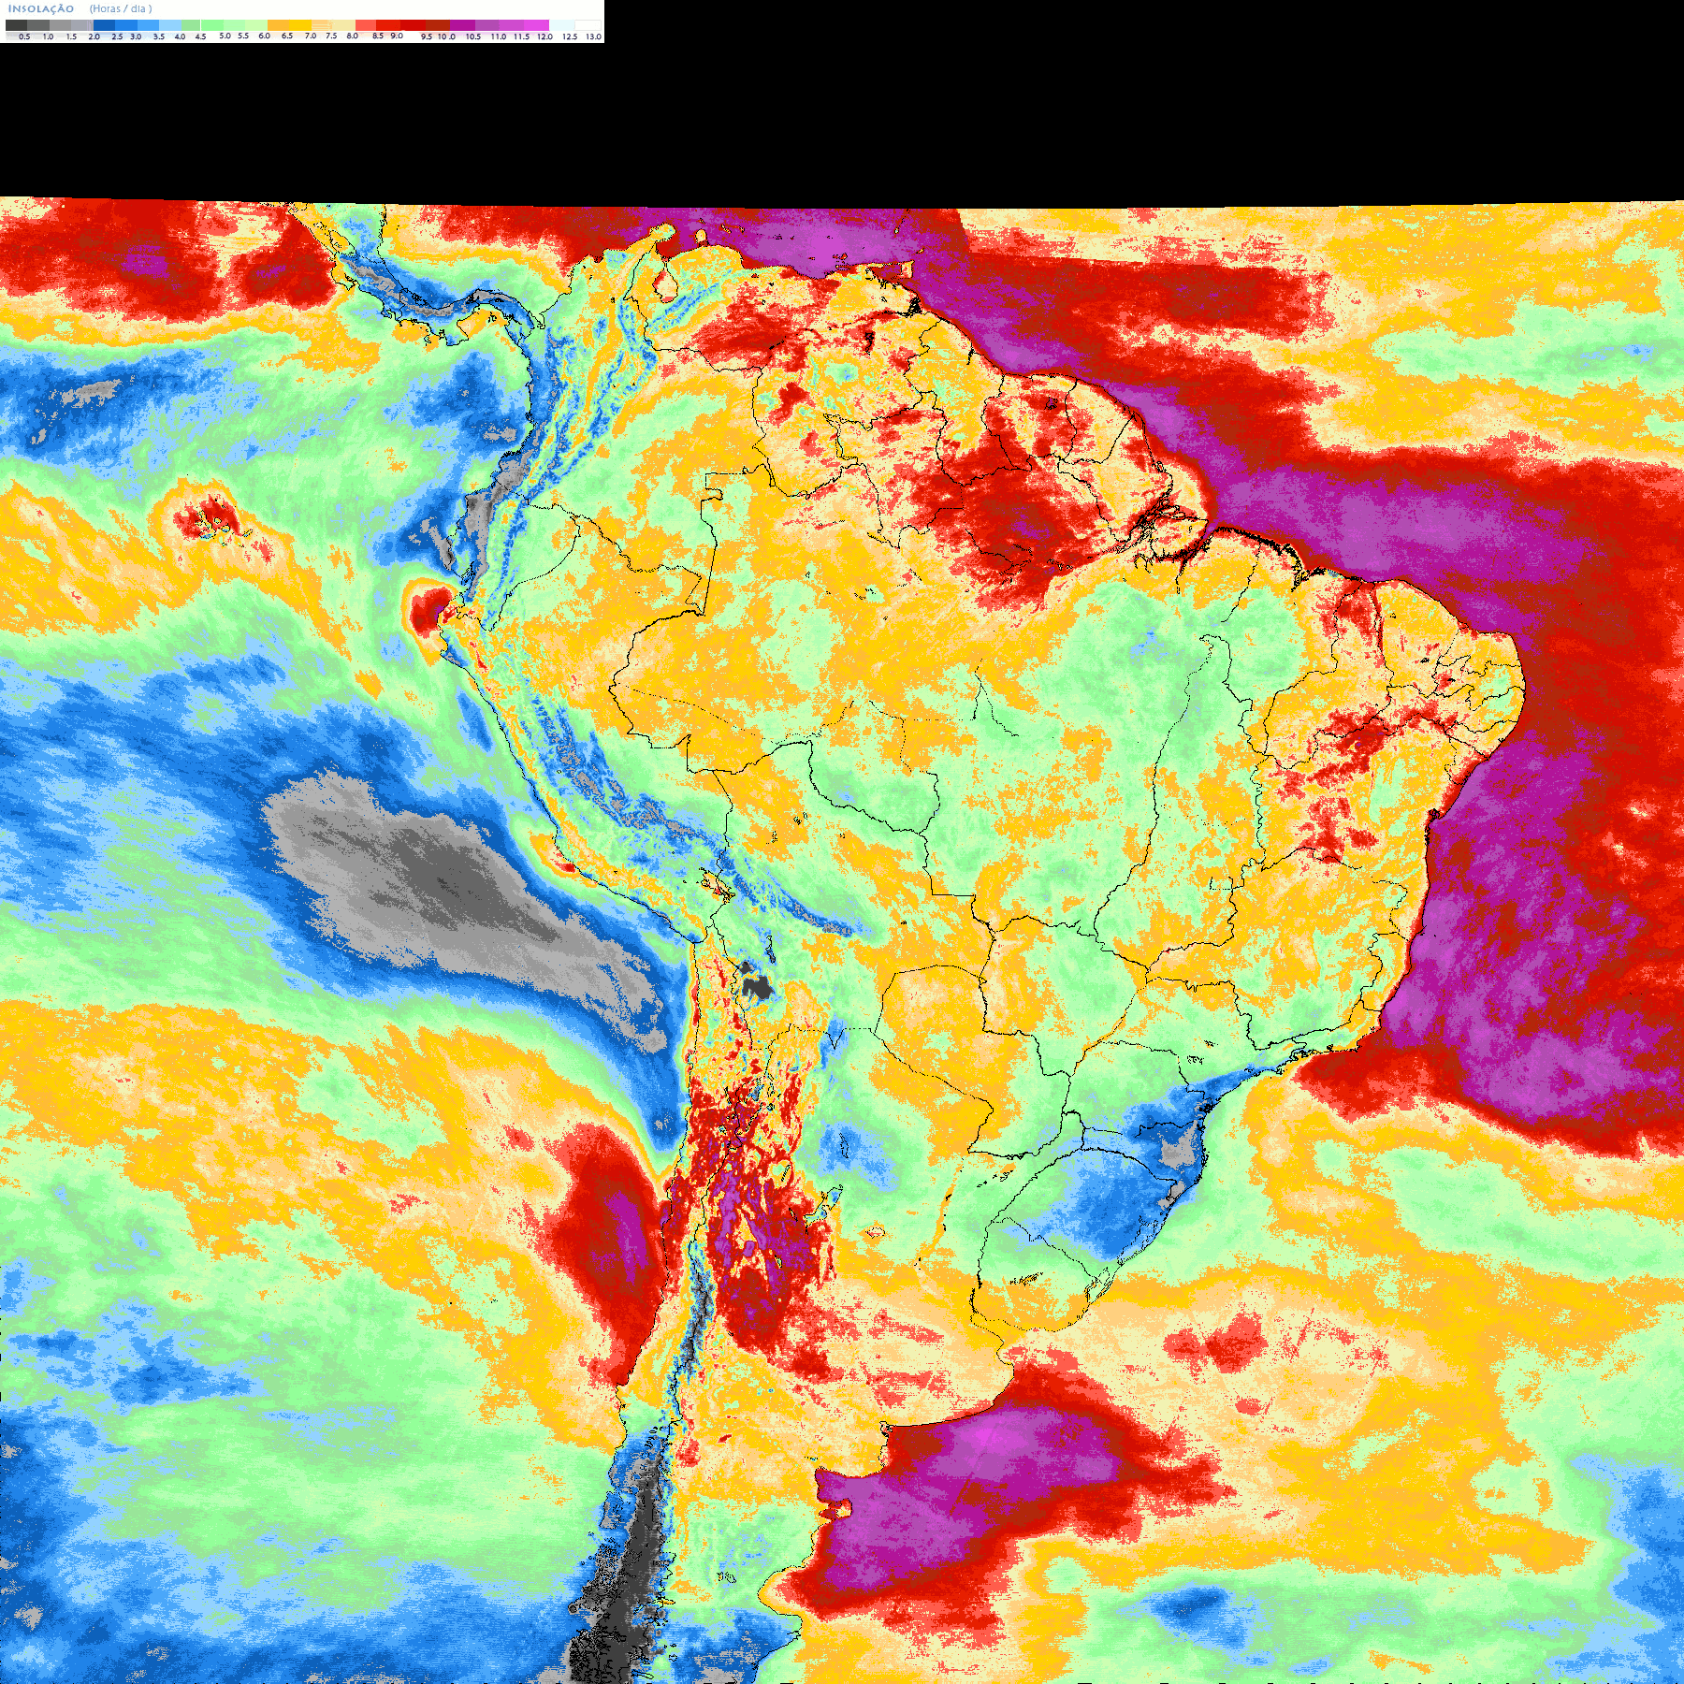The image size is (1684, 1684).
Task: Click the '11.5' legend value
Action: pyautogui.click(x=521, y=36)
